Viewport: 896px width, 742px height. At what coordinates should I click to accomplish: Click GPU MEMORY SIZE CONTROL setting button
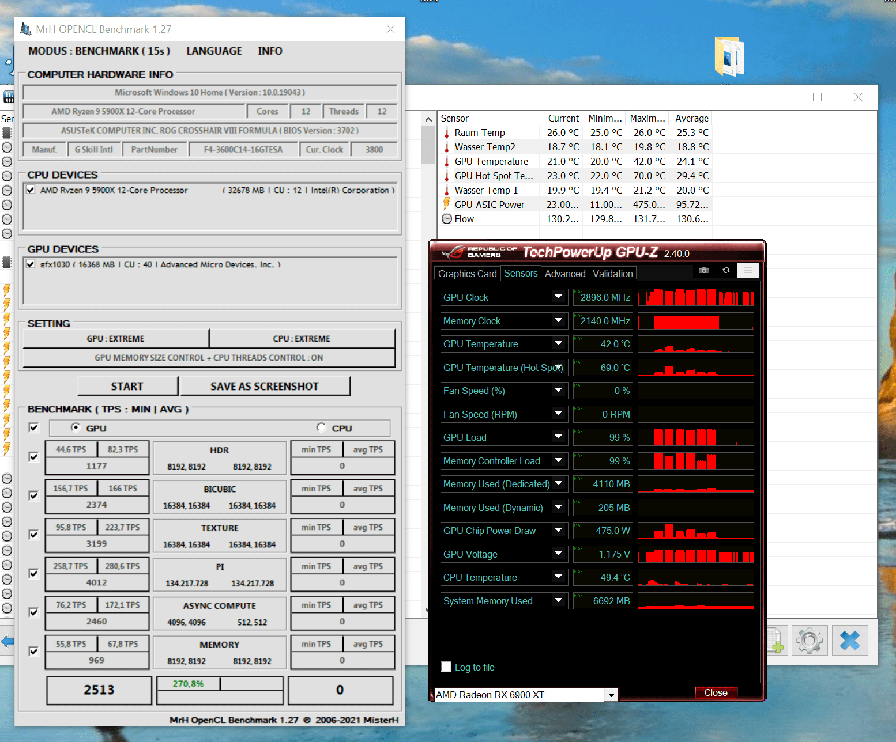[x=209, y=358]
